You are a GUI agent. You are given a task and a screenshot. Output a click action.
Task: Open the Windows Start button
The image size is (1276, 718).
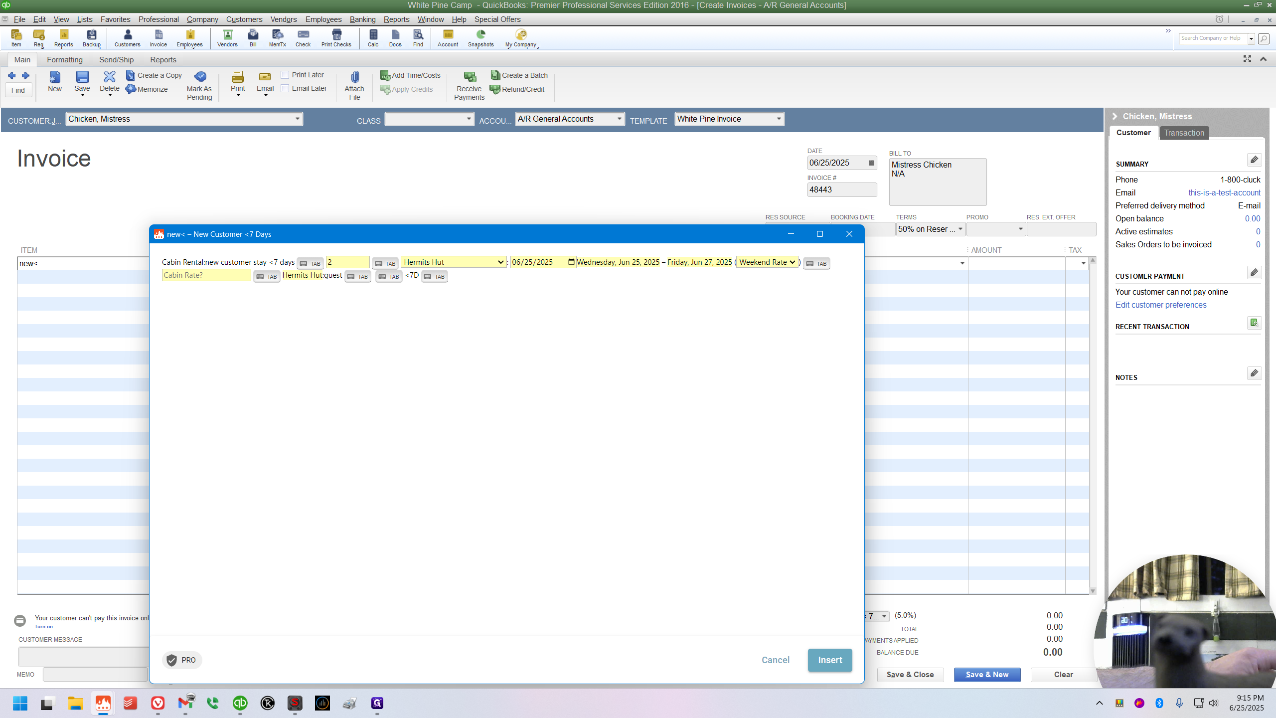pos(20,703)
